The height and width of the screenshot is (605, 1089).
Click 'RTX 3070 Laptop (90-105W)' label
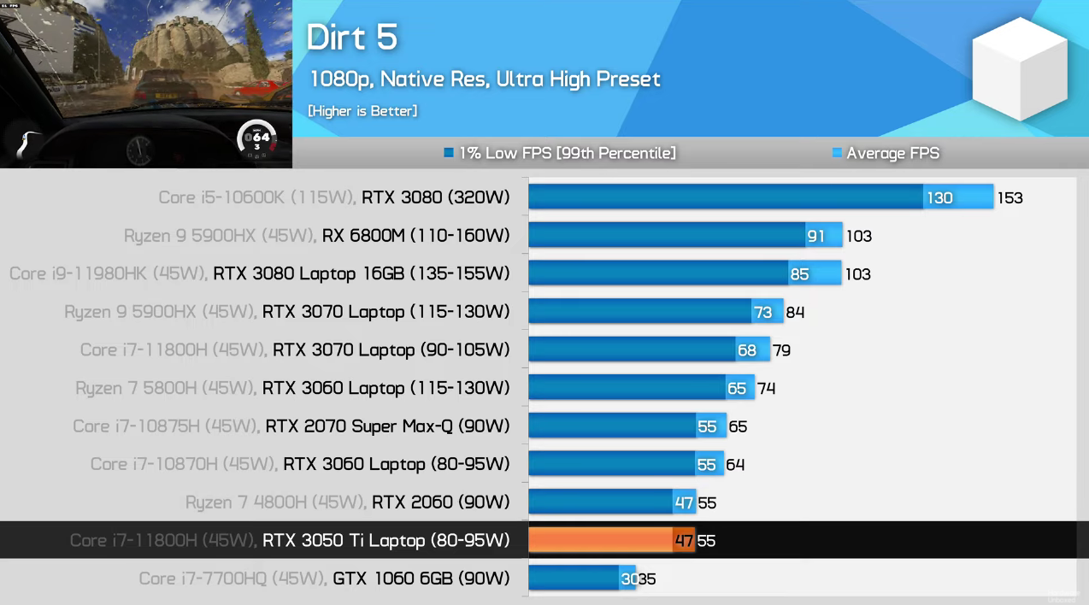point(391,349)
